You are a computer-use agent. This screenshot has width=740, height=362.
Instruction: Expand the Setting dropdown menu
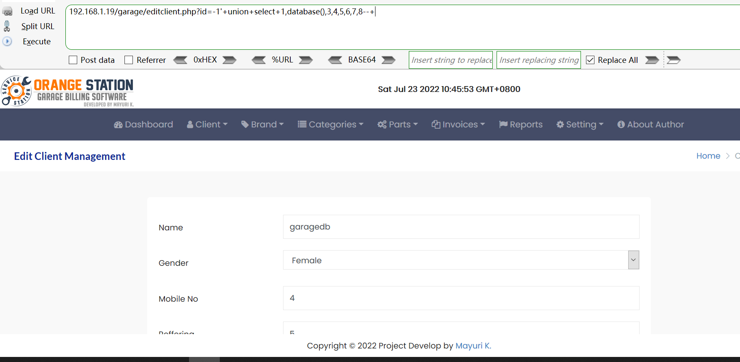pos(580,124)
